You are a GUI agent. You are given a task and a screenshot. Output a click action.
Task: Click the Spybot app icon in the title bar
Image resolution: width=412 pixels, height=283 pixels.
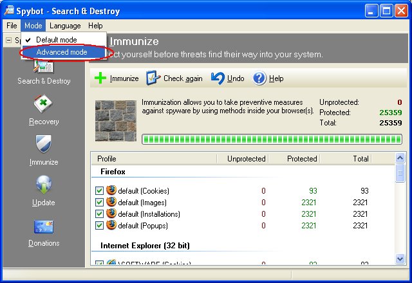9,10
